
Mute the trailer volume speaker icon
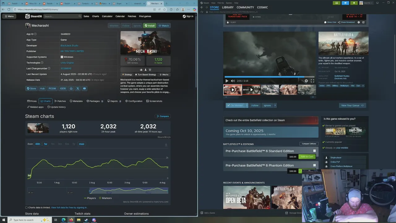233,81
